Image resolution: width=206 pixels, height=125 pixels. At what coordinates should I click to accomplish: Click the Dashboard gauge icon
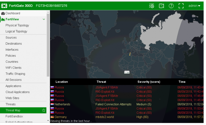pyautogui.click(x=3, y=13)
